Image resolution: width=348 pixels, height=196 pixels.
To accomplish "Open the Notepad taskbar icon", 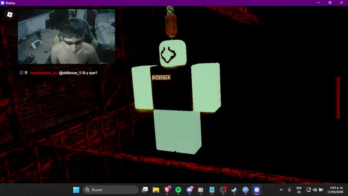I will click(212, 190).
